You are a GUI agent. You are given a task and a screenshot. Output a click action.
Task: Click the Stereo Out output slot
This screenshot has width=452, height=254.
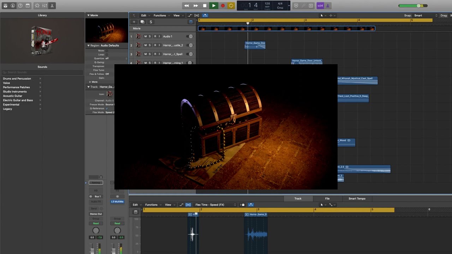click(x=96, y=214)
